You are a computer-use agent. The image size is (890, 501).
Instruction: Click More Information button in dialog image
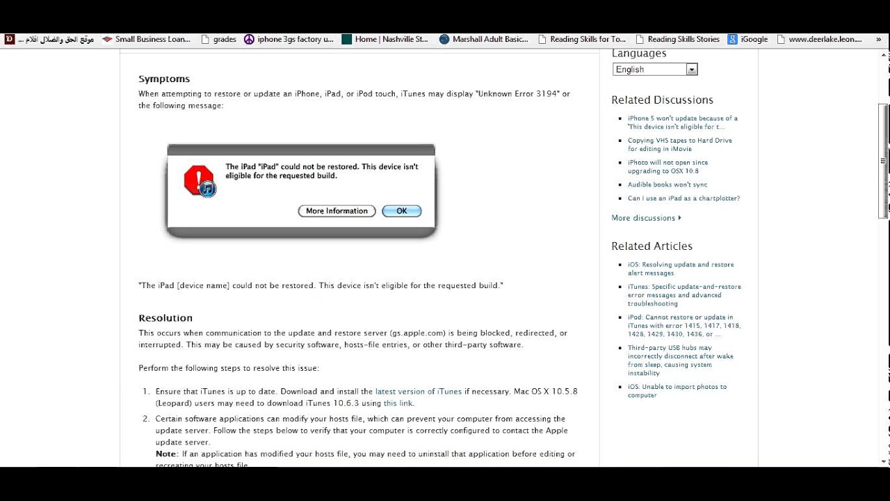point(337,211)
